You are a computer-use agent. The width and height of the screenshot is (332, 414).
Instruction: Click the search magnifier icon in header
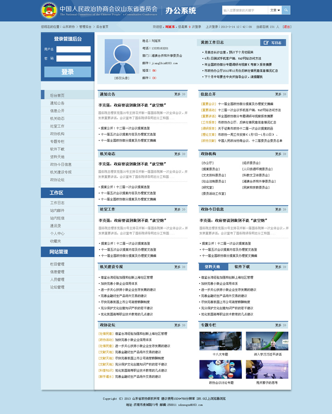click(286, 10)
